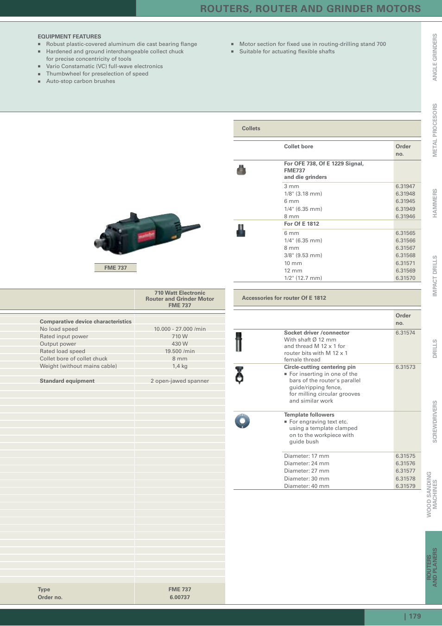The width and height of the screenshot is (442, 626).
Task: Click order number 6.31570
Action: (x=405, y=278)
